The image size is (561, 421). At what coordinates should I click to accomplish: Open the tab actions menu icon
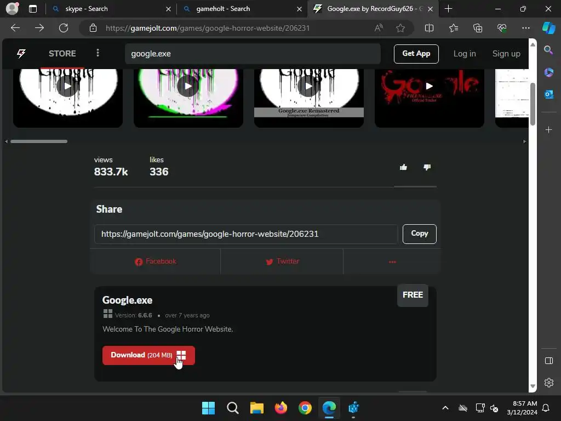32,9
